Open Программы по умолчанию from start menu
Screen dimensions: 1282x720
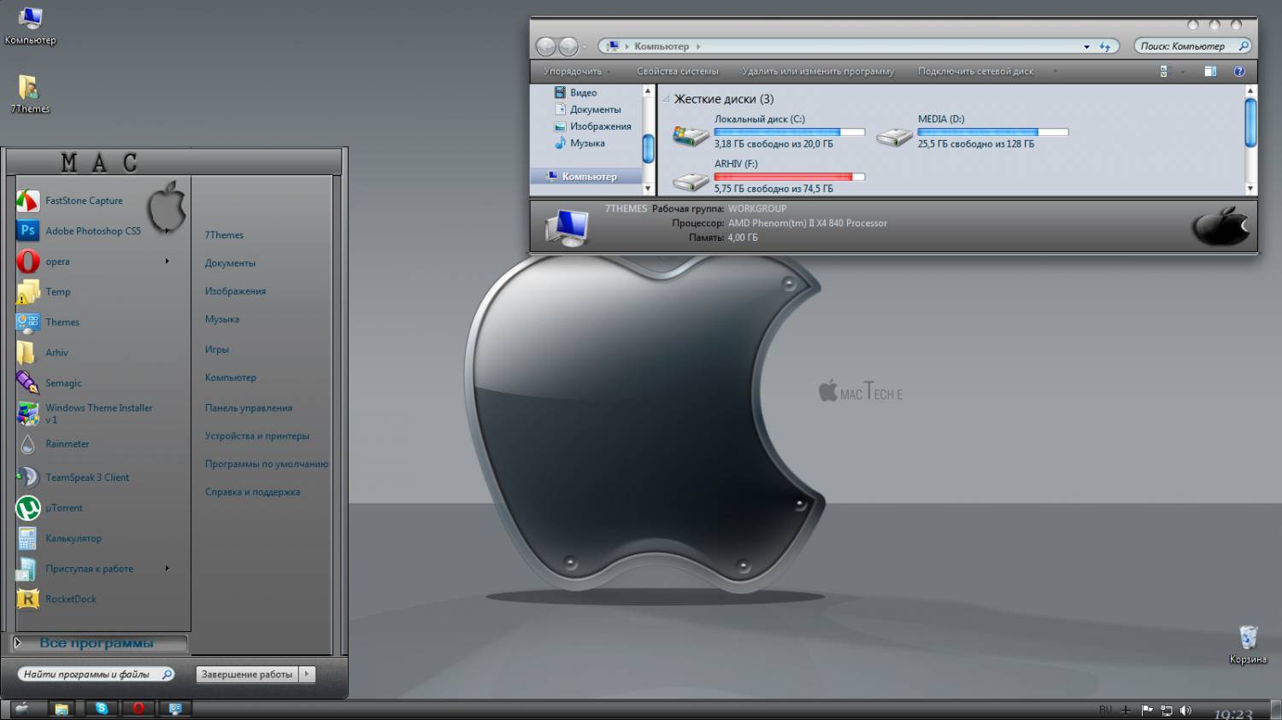click(267, 464)
